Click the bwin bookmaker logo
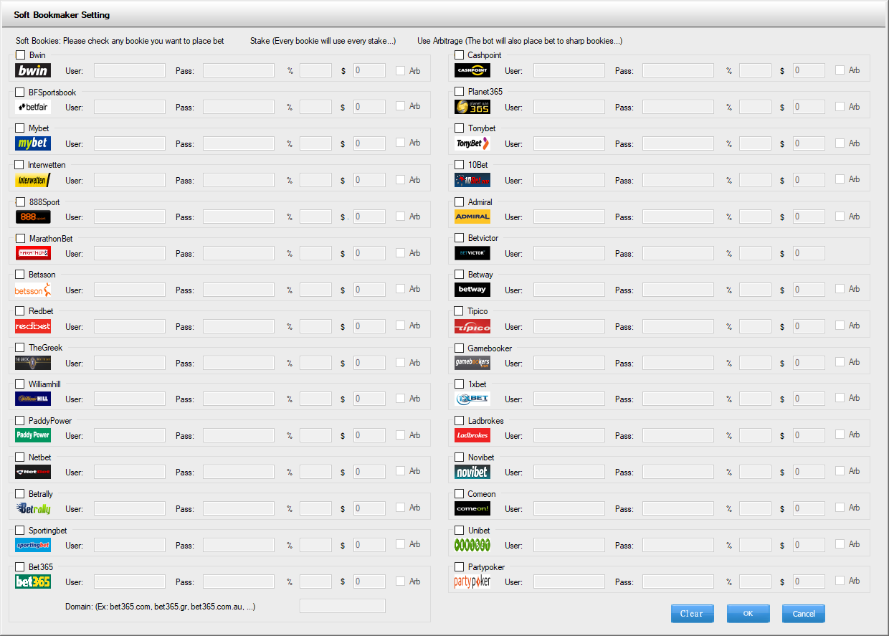 click(x=33, y=70)
